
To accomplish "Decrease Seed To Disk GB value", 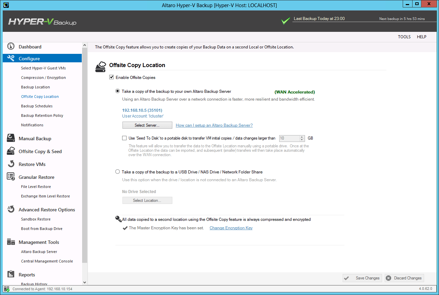I will (302, 140).
